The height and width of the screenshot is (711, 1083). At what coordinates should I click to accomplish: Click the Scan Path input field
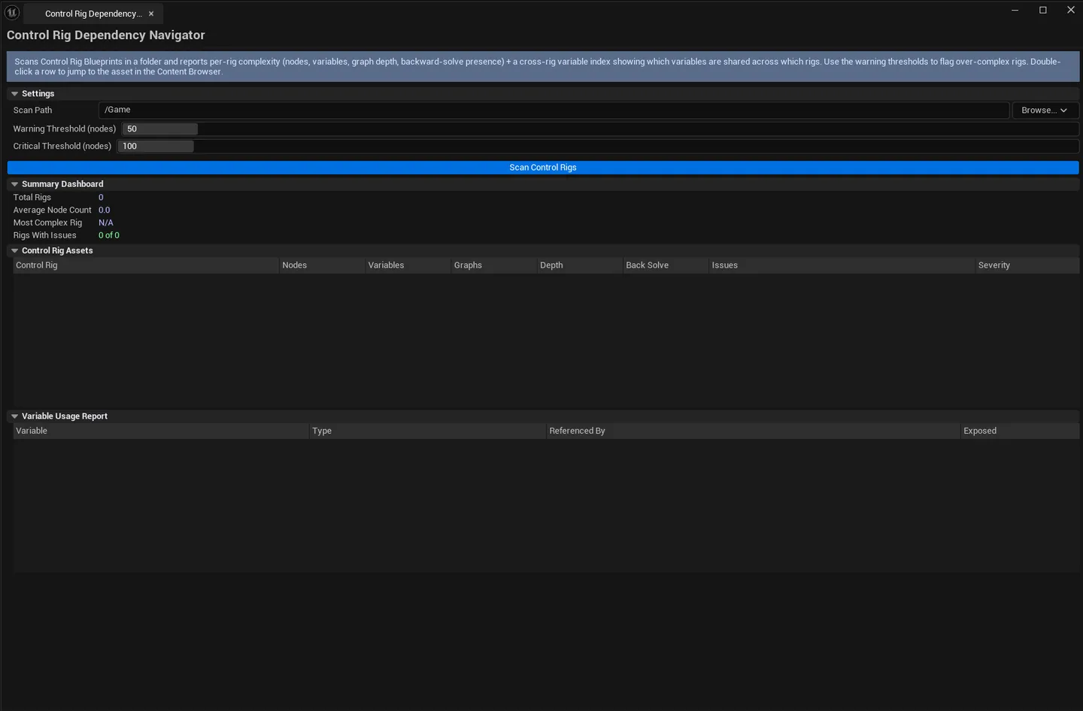(554, 110)
